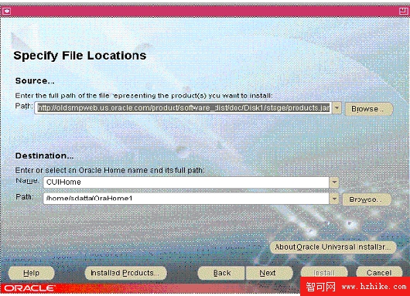The width and height of the screenshot is (410, 296).
Task: Expand the destination Path dropdown arrow
Action: [x=334, y=199]
